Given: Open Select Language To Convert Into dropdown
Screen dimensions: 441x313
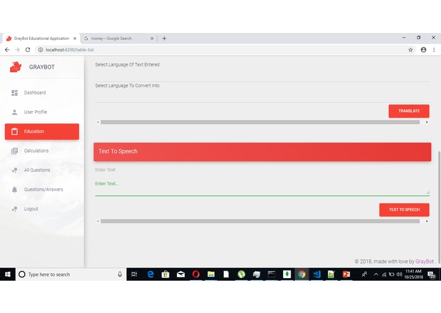Looking at the screenshot, I should (x=262, y=96).
